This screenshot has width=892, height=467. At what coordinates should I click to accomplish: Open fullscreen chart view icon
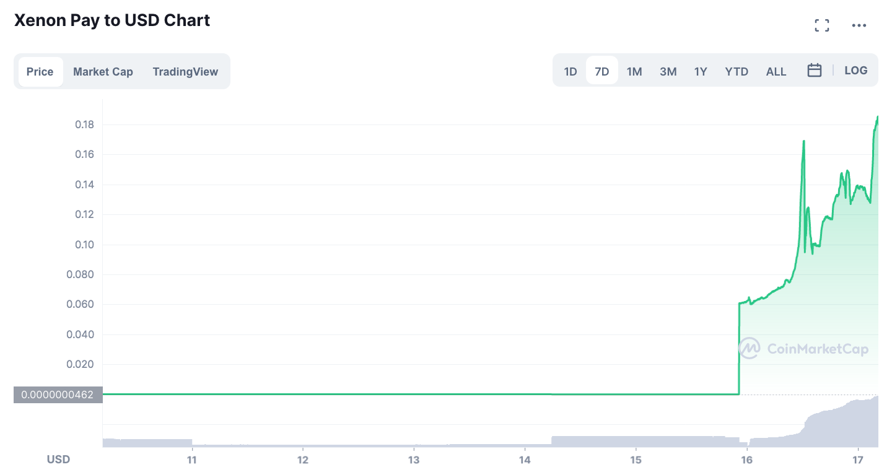click(822, 25)
